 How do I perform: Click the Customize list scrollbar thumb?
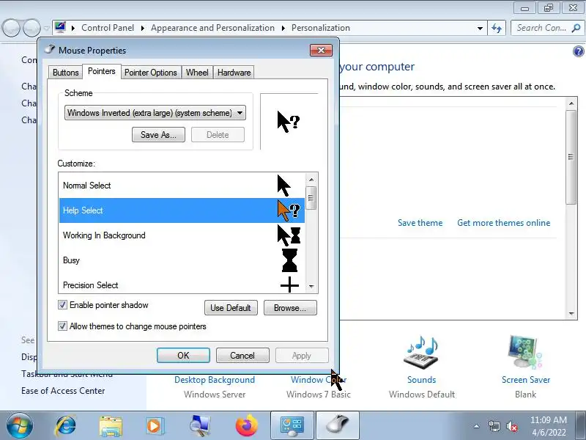[311, 197]
